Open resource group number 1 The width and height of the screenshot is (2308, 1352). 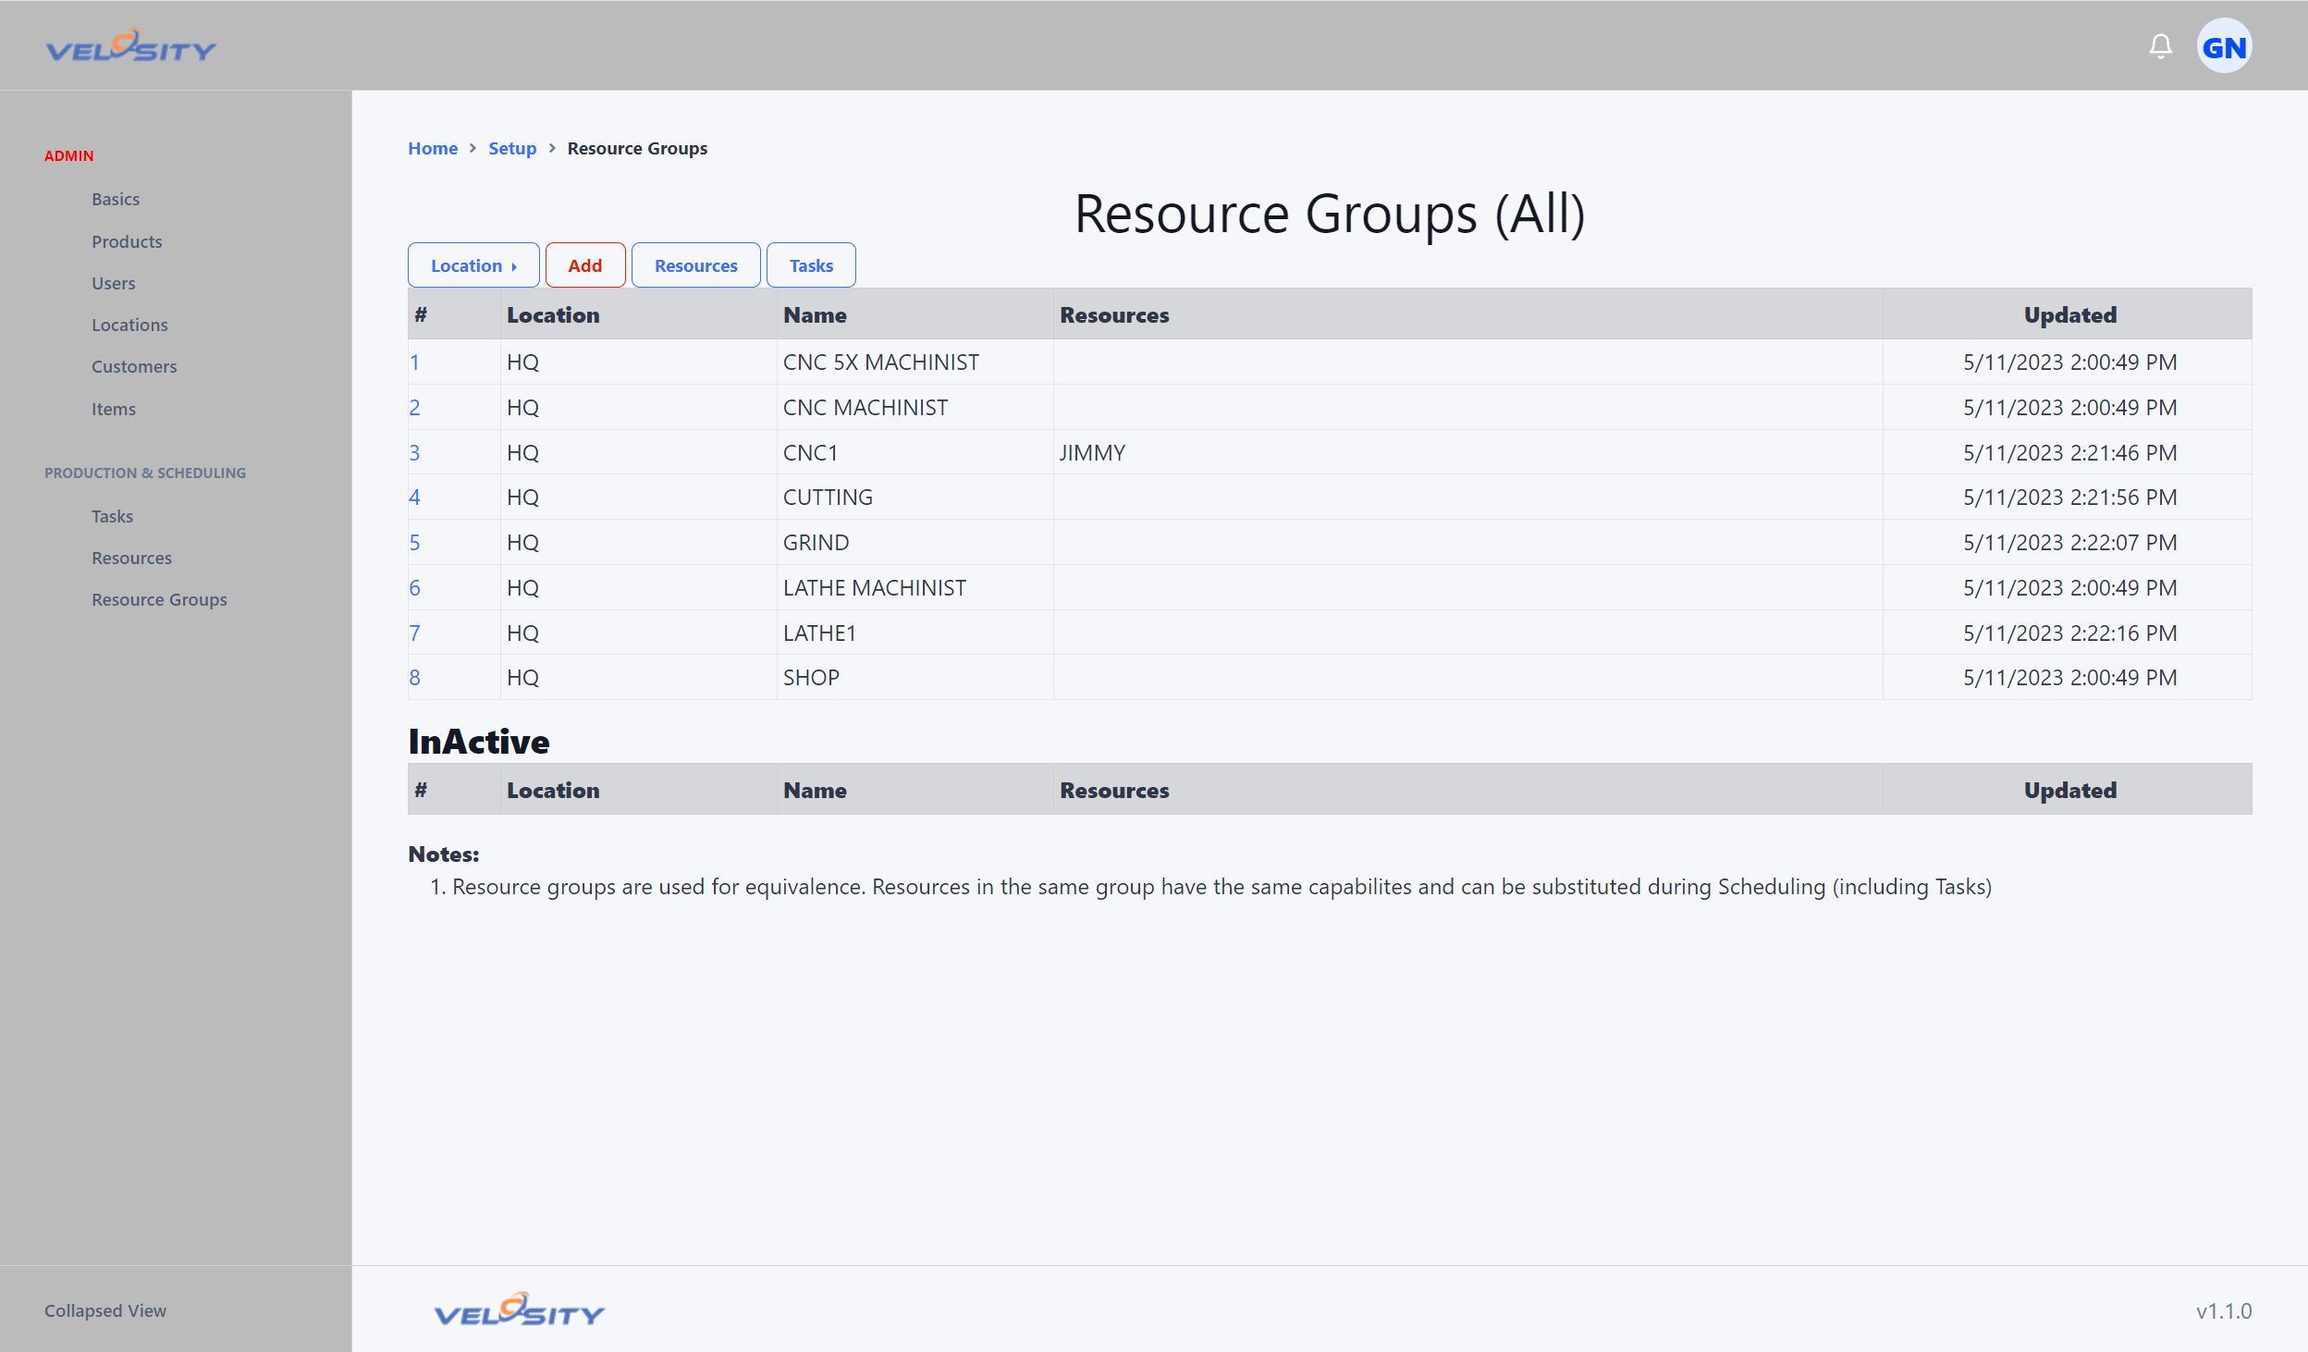[414, 363]
